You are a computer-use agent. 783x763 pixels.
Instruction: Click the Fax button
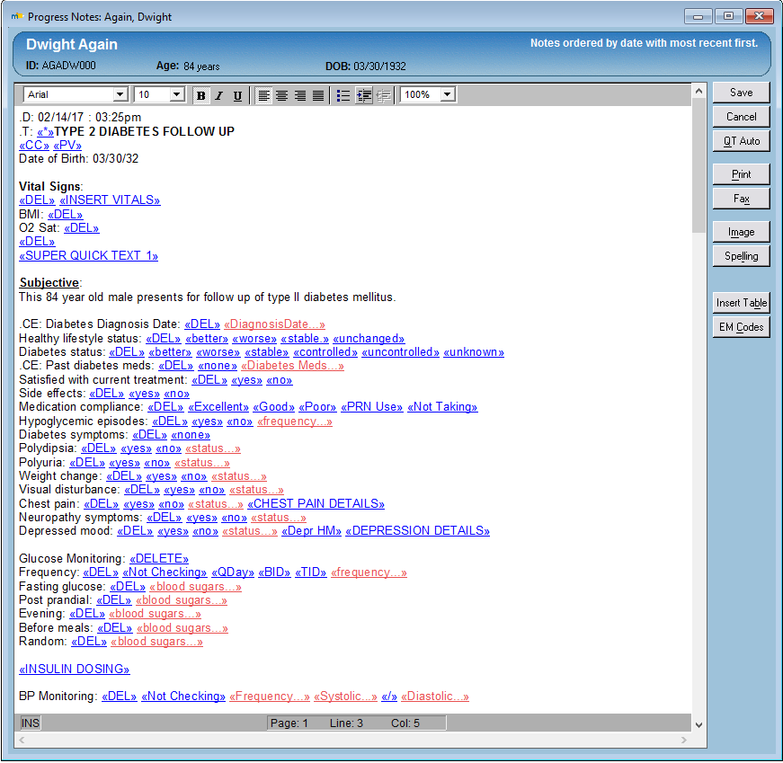(741, 199)
